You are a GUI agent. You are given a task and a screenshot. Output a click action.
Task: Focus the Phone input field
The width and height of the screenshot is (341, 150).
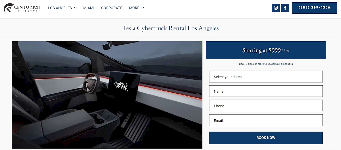coord(266,106)
